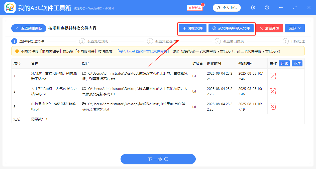Clear the file list with 清空列表
Viewport: 316px width, 169px height.
pyautogui.click(x=269, y=28)
